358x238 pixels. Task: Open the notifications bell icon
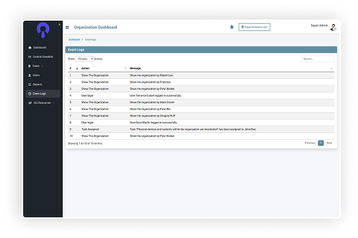coord(231,27)
